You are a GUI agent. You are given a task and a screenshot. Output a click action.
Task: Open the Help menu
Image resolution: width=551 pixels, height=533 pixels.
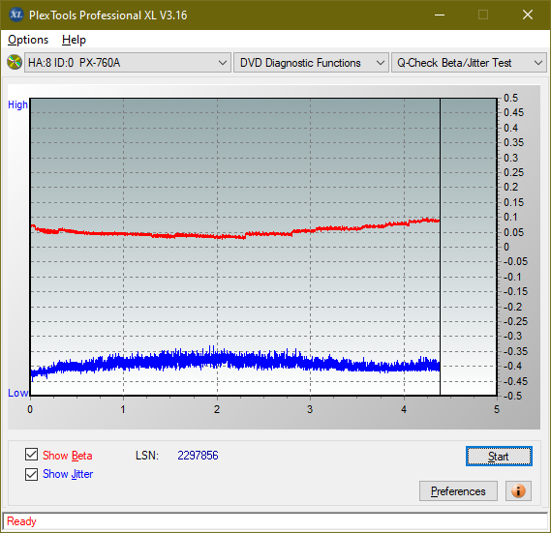pos(74,40)
